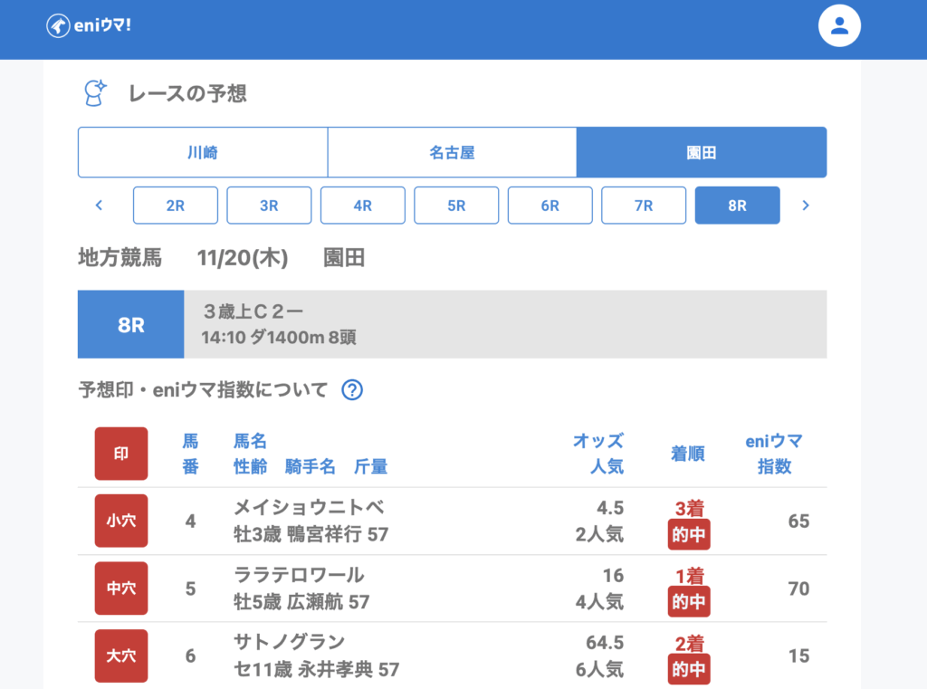Click the eniウマ! logo in header
This screenshot has width=927, height=689.
(x=89, y=25)
